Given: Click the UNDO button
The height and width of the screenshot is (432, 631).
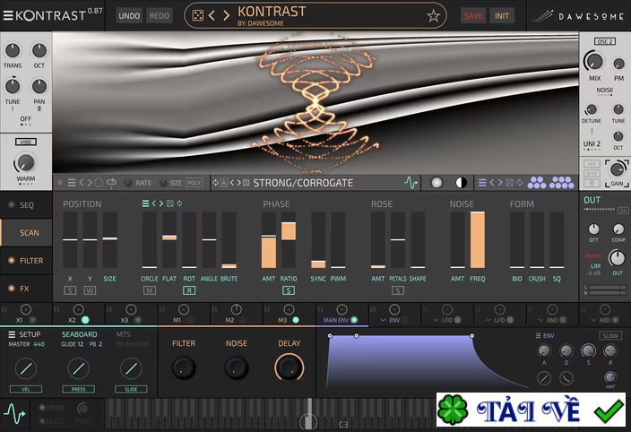Looking at the screenshot, I should (129, 16).
